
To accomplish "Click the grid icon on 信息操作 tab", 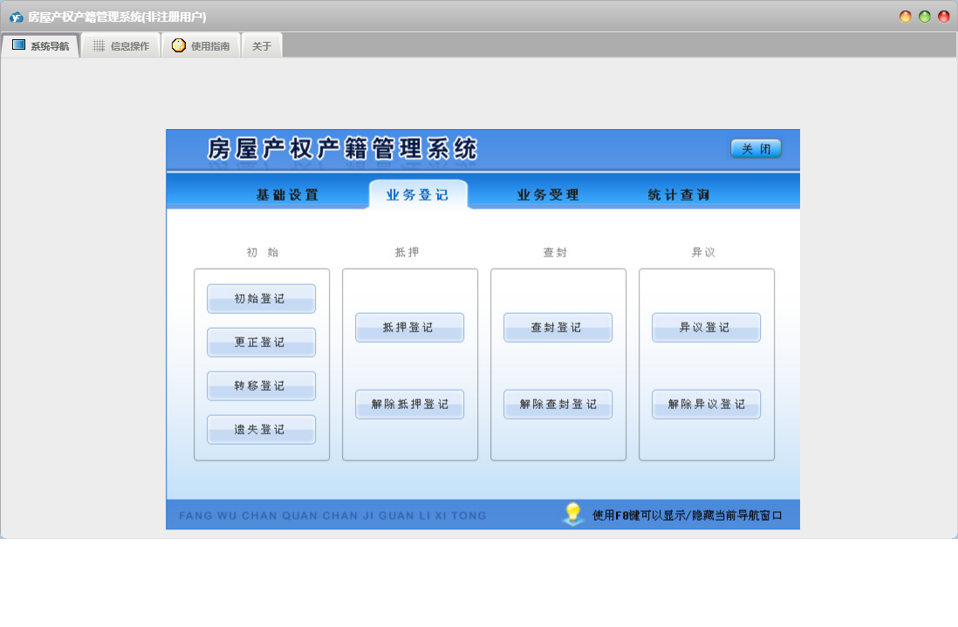I will [99, 45].
